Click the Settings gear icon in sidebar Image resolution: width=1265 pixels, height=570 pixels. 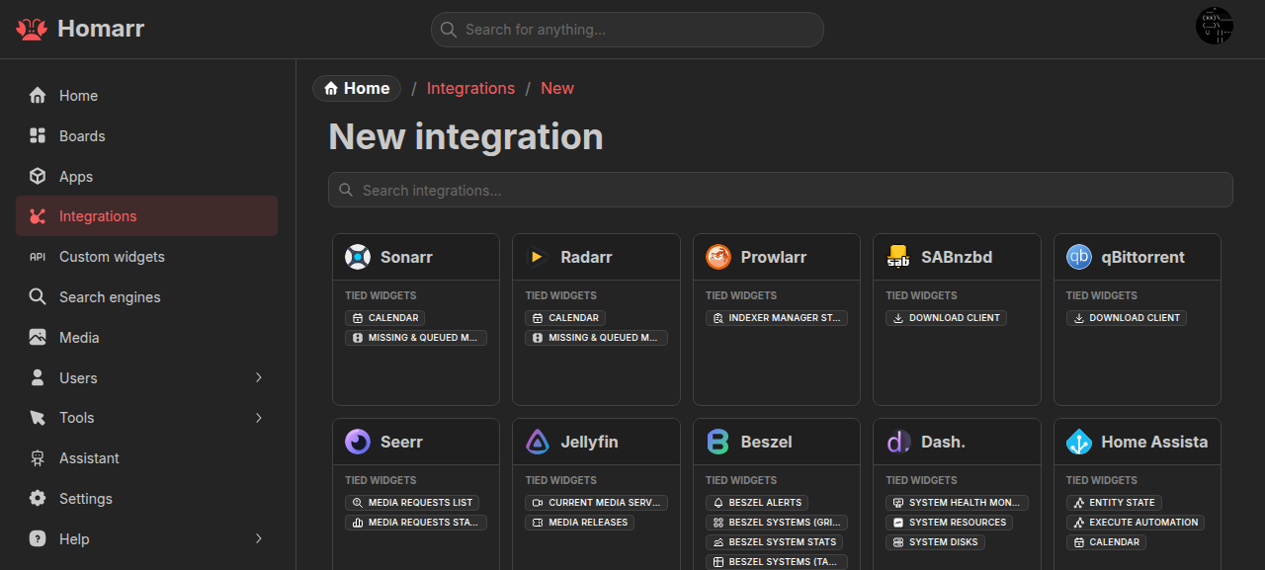(x=38, y=498)
